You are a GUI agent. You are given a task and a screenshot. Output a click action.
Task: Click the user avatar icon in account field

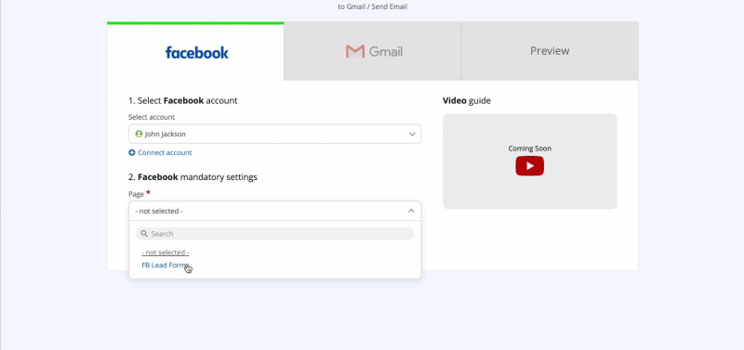pyautogui.click(x=139, y=134)
